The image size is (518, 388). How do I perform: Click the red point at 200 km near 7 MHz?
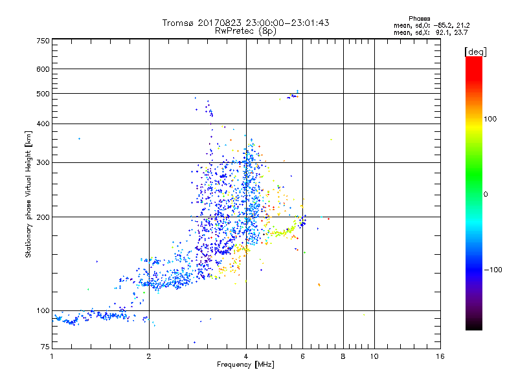coord(328,219)
